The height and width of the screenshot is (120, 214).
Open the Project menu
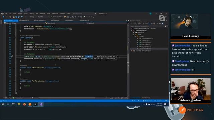pos(20,14)
